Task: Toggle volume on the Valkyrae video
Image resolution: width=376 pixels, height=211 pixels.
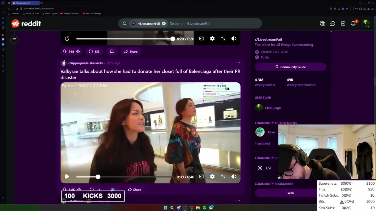Action: pyautogui.click(x=234, y=177)
